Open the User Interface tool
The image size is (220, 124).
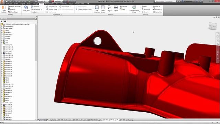97,9
